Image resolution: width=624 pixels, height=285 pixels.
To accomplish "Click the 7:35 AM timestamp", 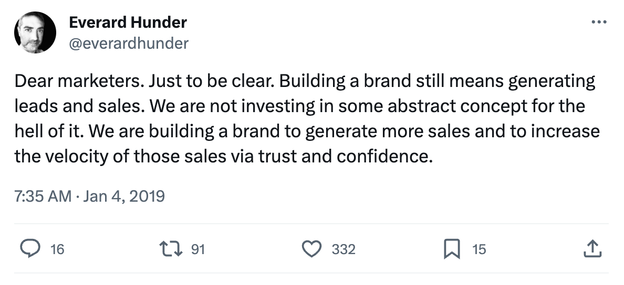I will point(43,196).
